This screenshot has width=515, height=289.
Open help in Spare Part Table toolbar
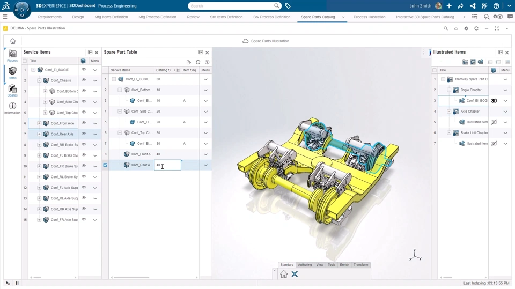207,62
